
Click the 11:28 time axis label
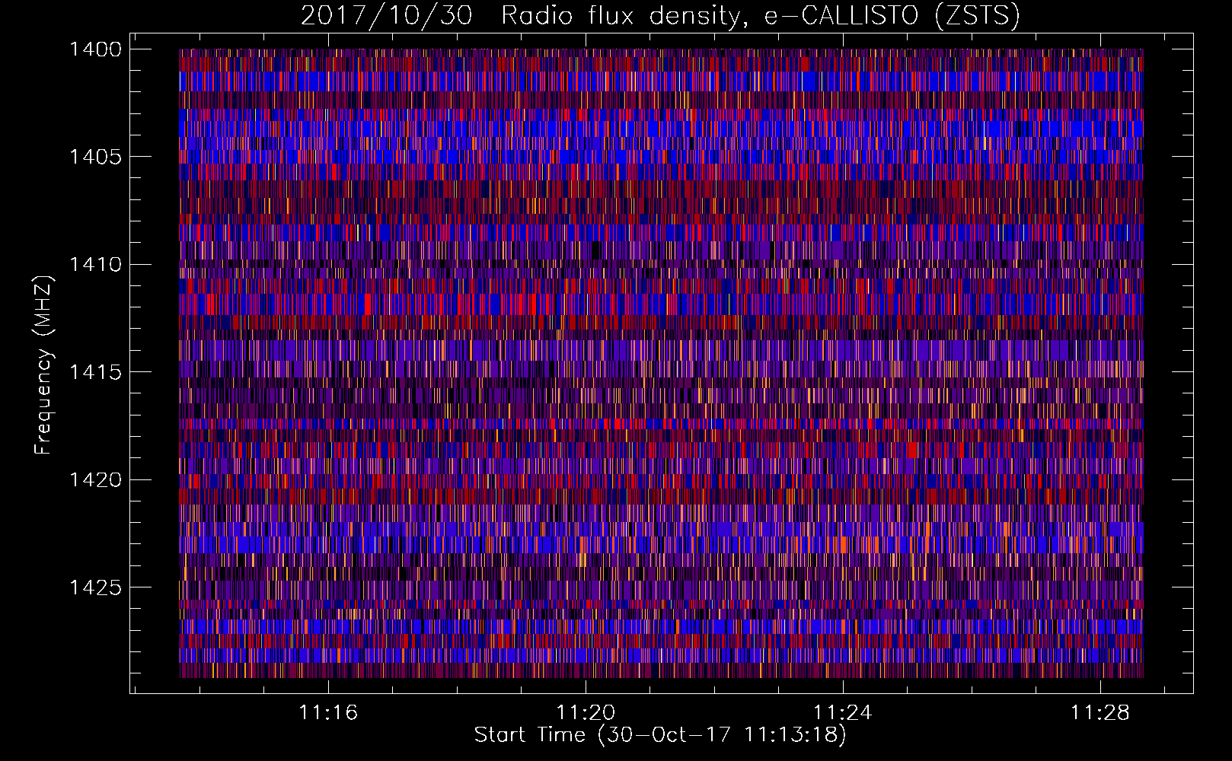point(1100,712)
